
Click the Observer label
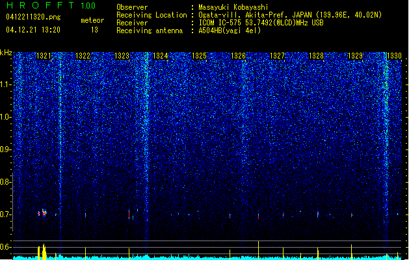[x=132, y=7]
